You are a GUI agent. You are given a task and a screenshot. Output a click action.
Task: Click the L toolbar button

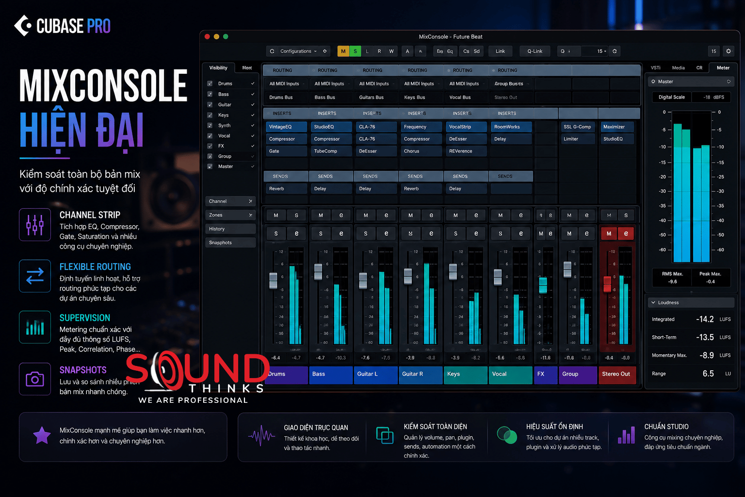367,51
